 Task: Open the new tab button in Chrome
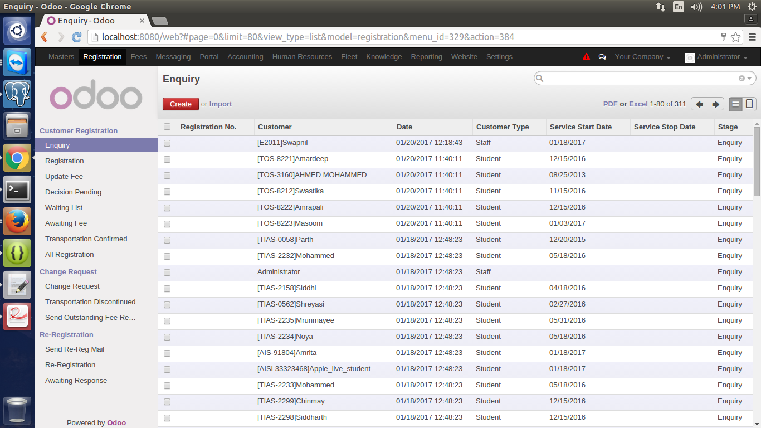(x=160, y=21)
